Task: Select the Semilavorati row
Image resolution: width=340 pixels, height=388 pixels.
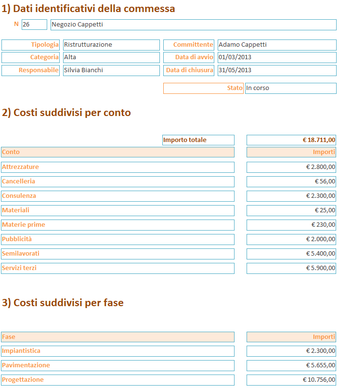Action: click(x=118, y=254)
